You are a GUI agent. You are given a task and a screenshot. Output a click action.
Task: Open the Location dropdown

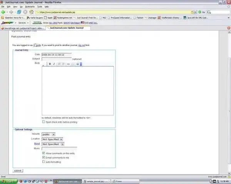(x=52, y=139)
